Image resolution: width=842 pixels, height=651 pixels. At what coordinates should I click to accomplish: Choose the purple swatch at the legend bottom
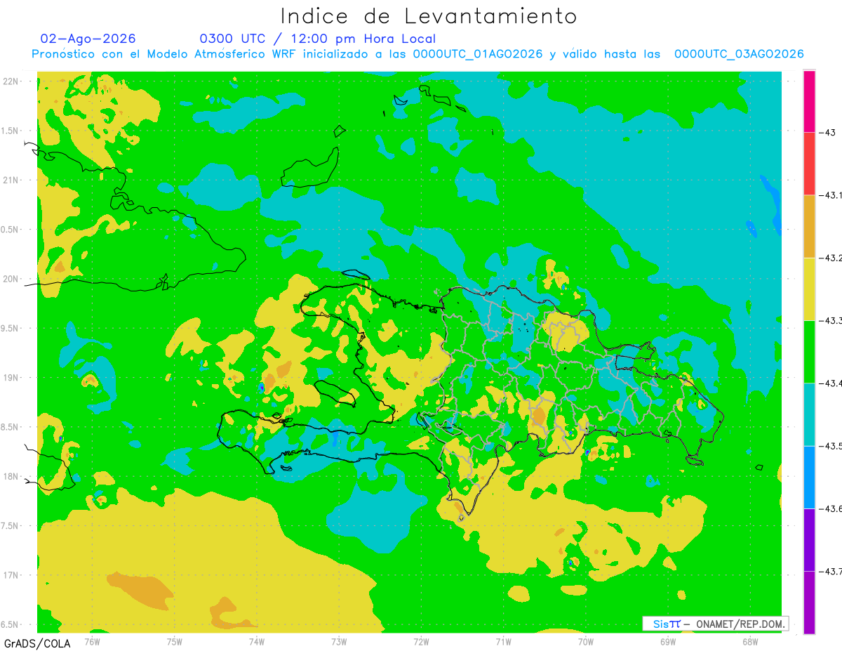coord(809,602)
